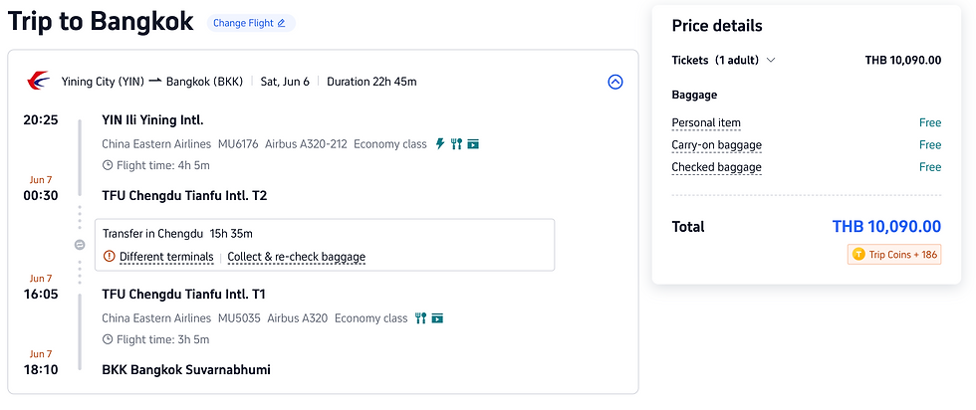Expand the Tickets (1 adult) dropdown

(x=770, y=60)
